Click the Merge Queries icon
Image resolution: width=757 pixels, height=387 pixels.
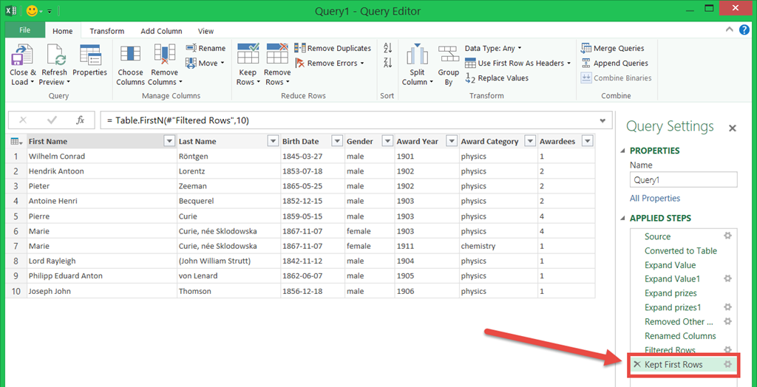(613, 48)
